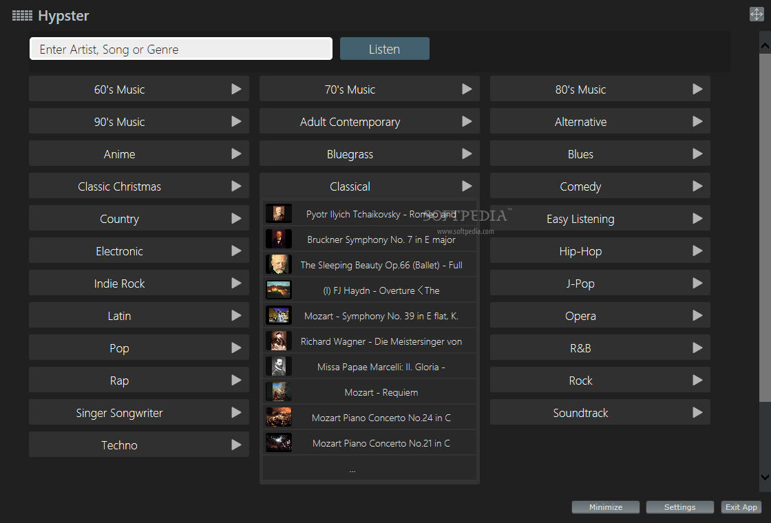Click the Opera play arrow icon
This screenshot has height=523, width=771.
coord(698,316)
